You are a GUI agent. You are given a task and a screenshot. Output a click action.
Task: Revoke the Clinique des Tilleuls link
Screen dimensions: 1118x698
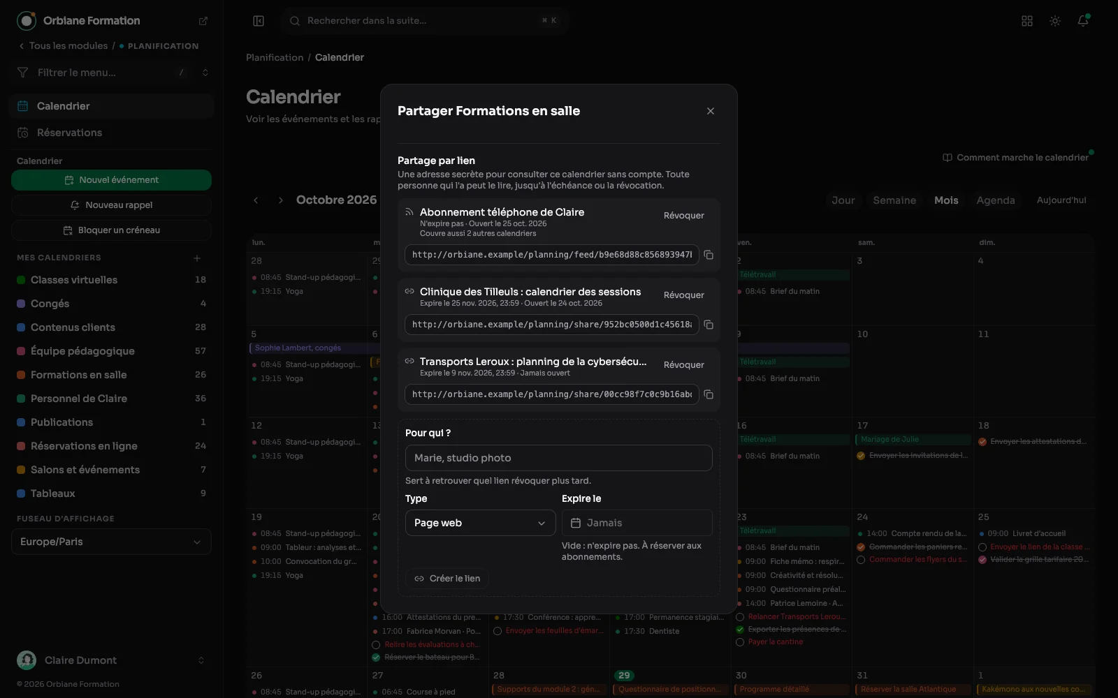[x=684, y=295]
